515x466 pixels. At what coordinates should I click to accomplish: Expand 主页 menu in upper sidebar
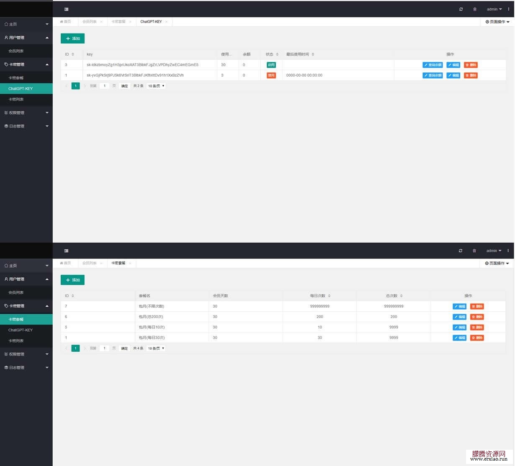tap(26, 24)
